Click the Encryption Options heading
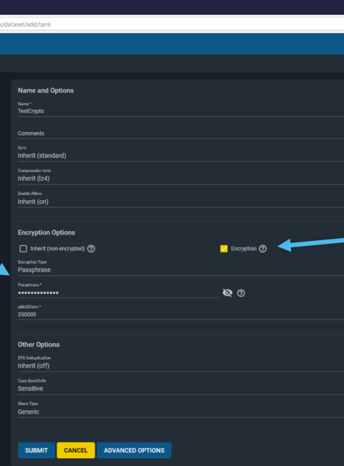 tap(47, 232)
